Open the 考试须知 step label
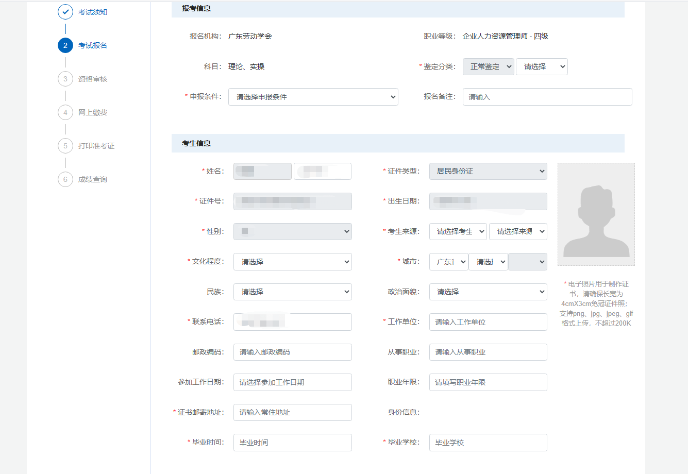 pos(93,12)
